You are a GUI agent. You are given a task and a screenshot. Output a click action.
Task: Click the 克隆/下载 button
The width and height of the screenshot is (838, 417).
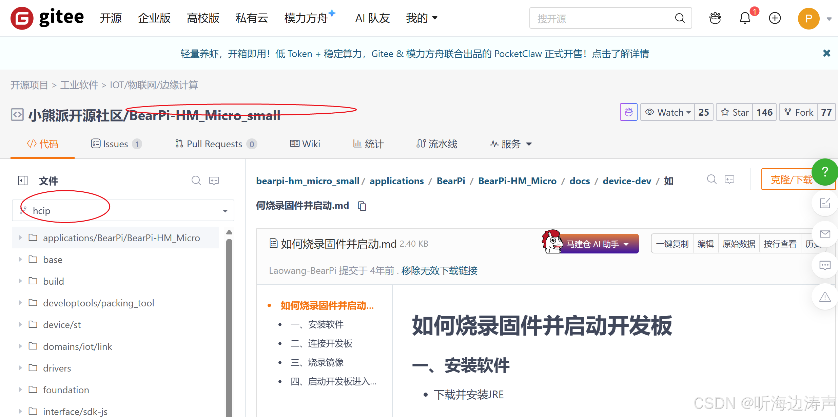[x=791, y=179]
